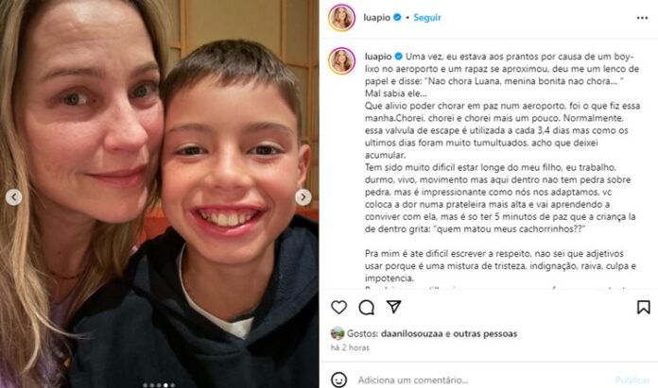Click the Seguir follow button
658x388 pixels.
click(x=427, y=18)
